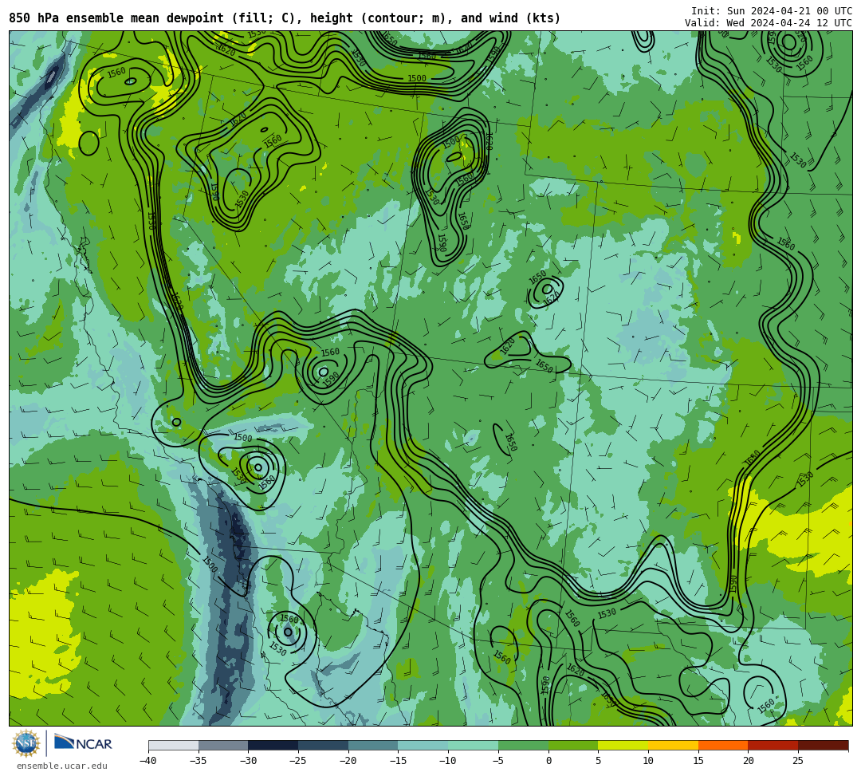Screen dimensions: 861x776
Task: Click the 10 colorbar tick label
Action: [648, 761]
